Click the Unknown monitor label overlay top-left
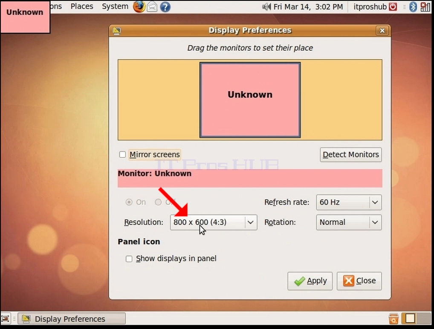 coord(25,17)
